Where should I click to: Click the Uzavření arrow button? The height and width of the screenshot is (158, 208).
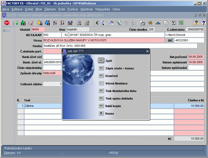[x=101, y=76]
